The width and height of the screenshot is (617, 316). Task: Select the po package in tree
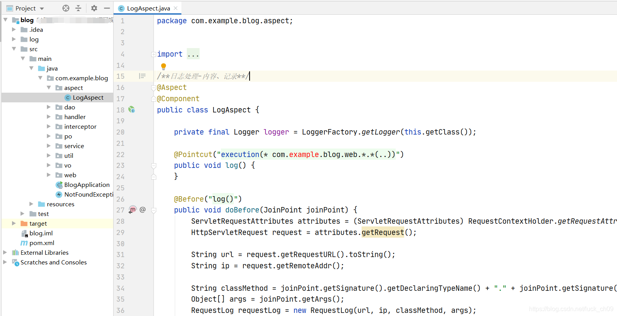[x=68, y=136]
